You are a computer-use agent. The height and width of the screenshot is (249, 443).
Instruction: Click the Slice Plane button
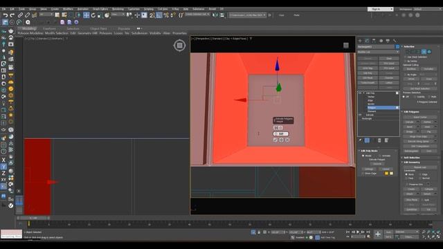pyautogui.click(x=412, y=200)
